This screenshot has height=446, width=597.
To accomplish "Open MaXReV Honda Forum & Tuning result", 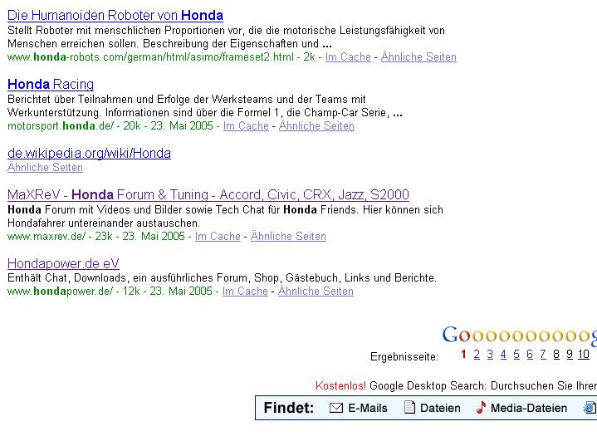I will 208,194.
